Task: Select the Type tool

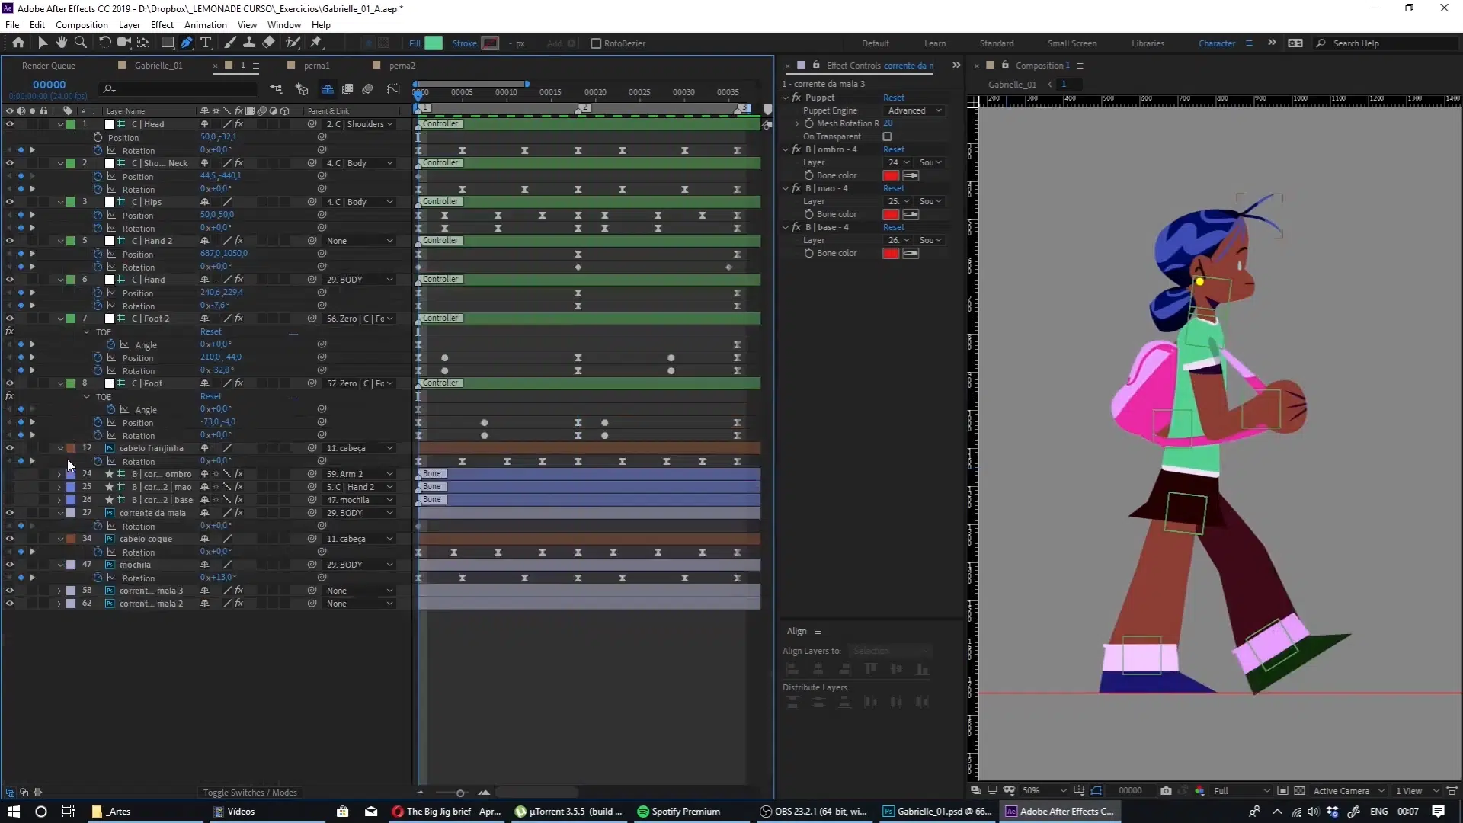Action: coord(206,43)
